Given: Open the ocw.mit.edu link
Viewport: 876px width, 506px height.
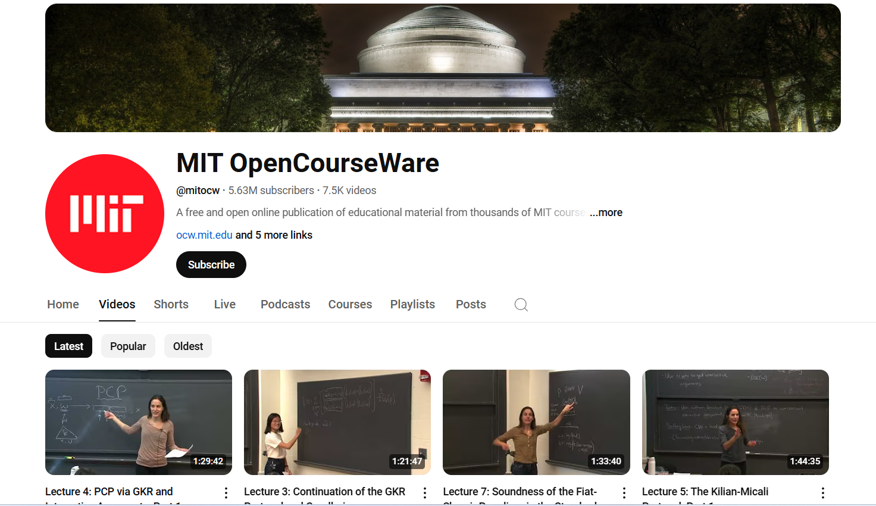Looking at the screenshot, I should pyautogui.click(x=204, y=235).
